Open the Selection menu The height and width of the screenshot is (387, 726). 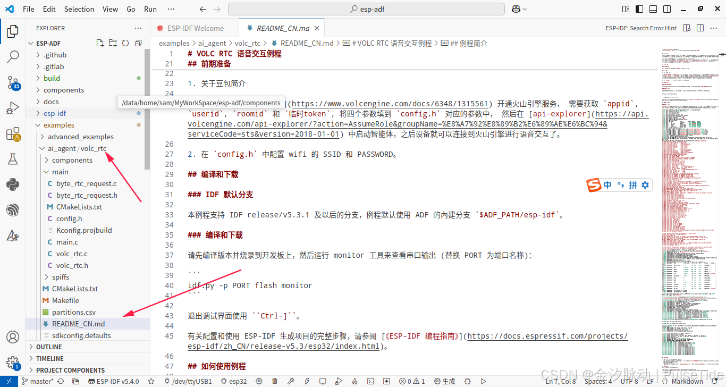(79, 9)
